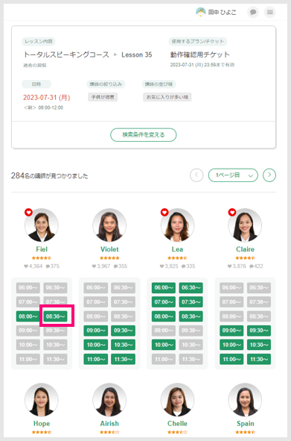This screenshot has width=291, height=441.
Task: Click the お気に入りが多い順 sort tag
Action: (167, 97)
